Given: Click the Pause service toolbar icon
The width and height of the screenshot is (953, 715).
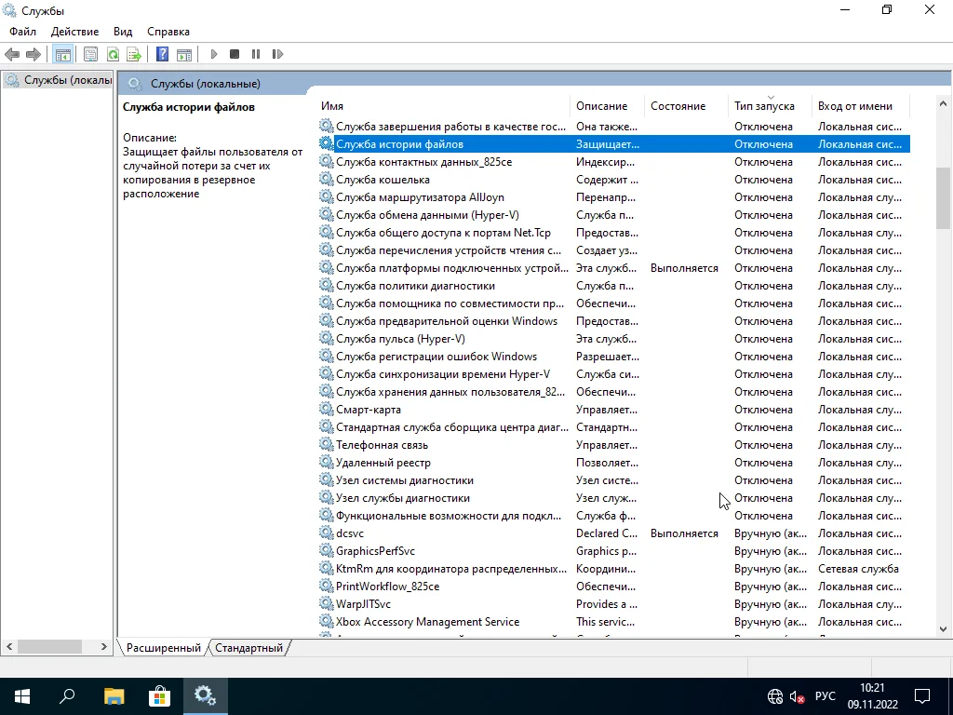Looking at the screenshot, I should 256,55.
